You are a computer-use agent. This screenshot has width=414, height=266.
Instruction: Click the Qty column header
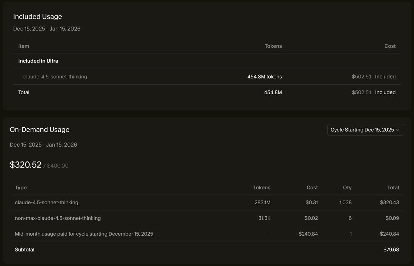point(347,187)
